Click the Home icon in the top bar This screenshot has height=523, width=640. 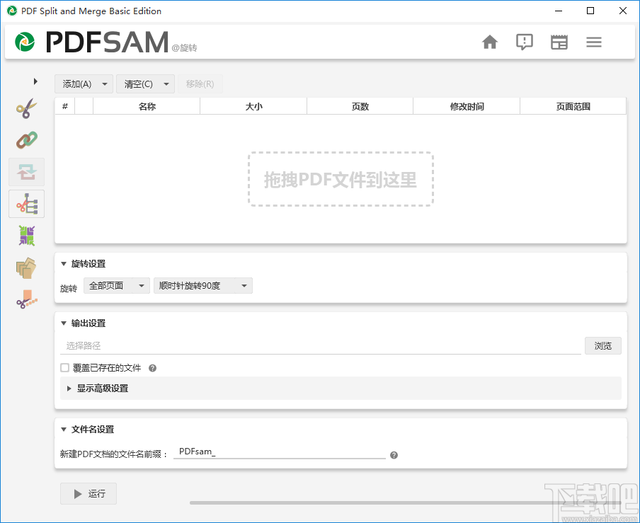[x=490, y=42]
